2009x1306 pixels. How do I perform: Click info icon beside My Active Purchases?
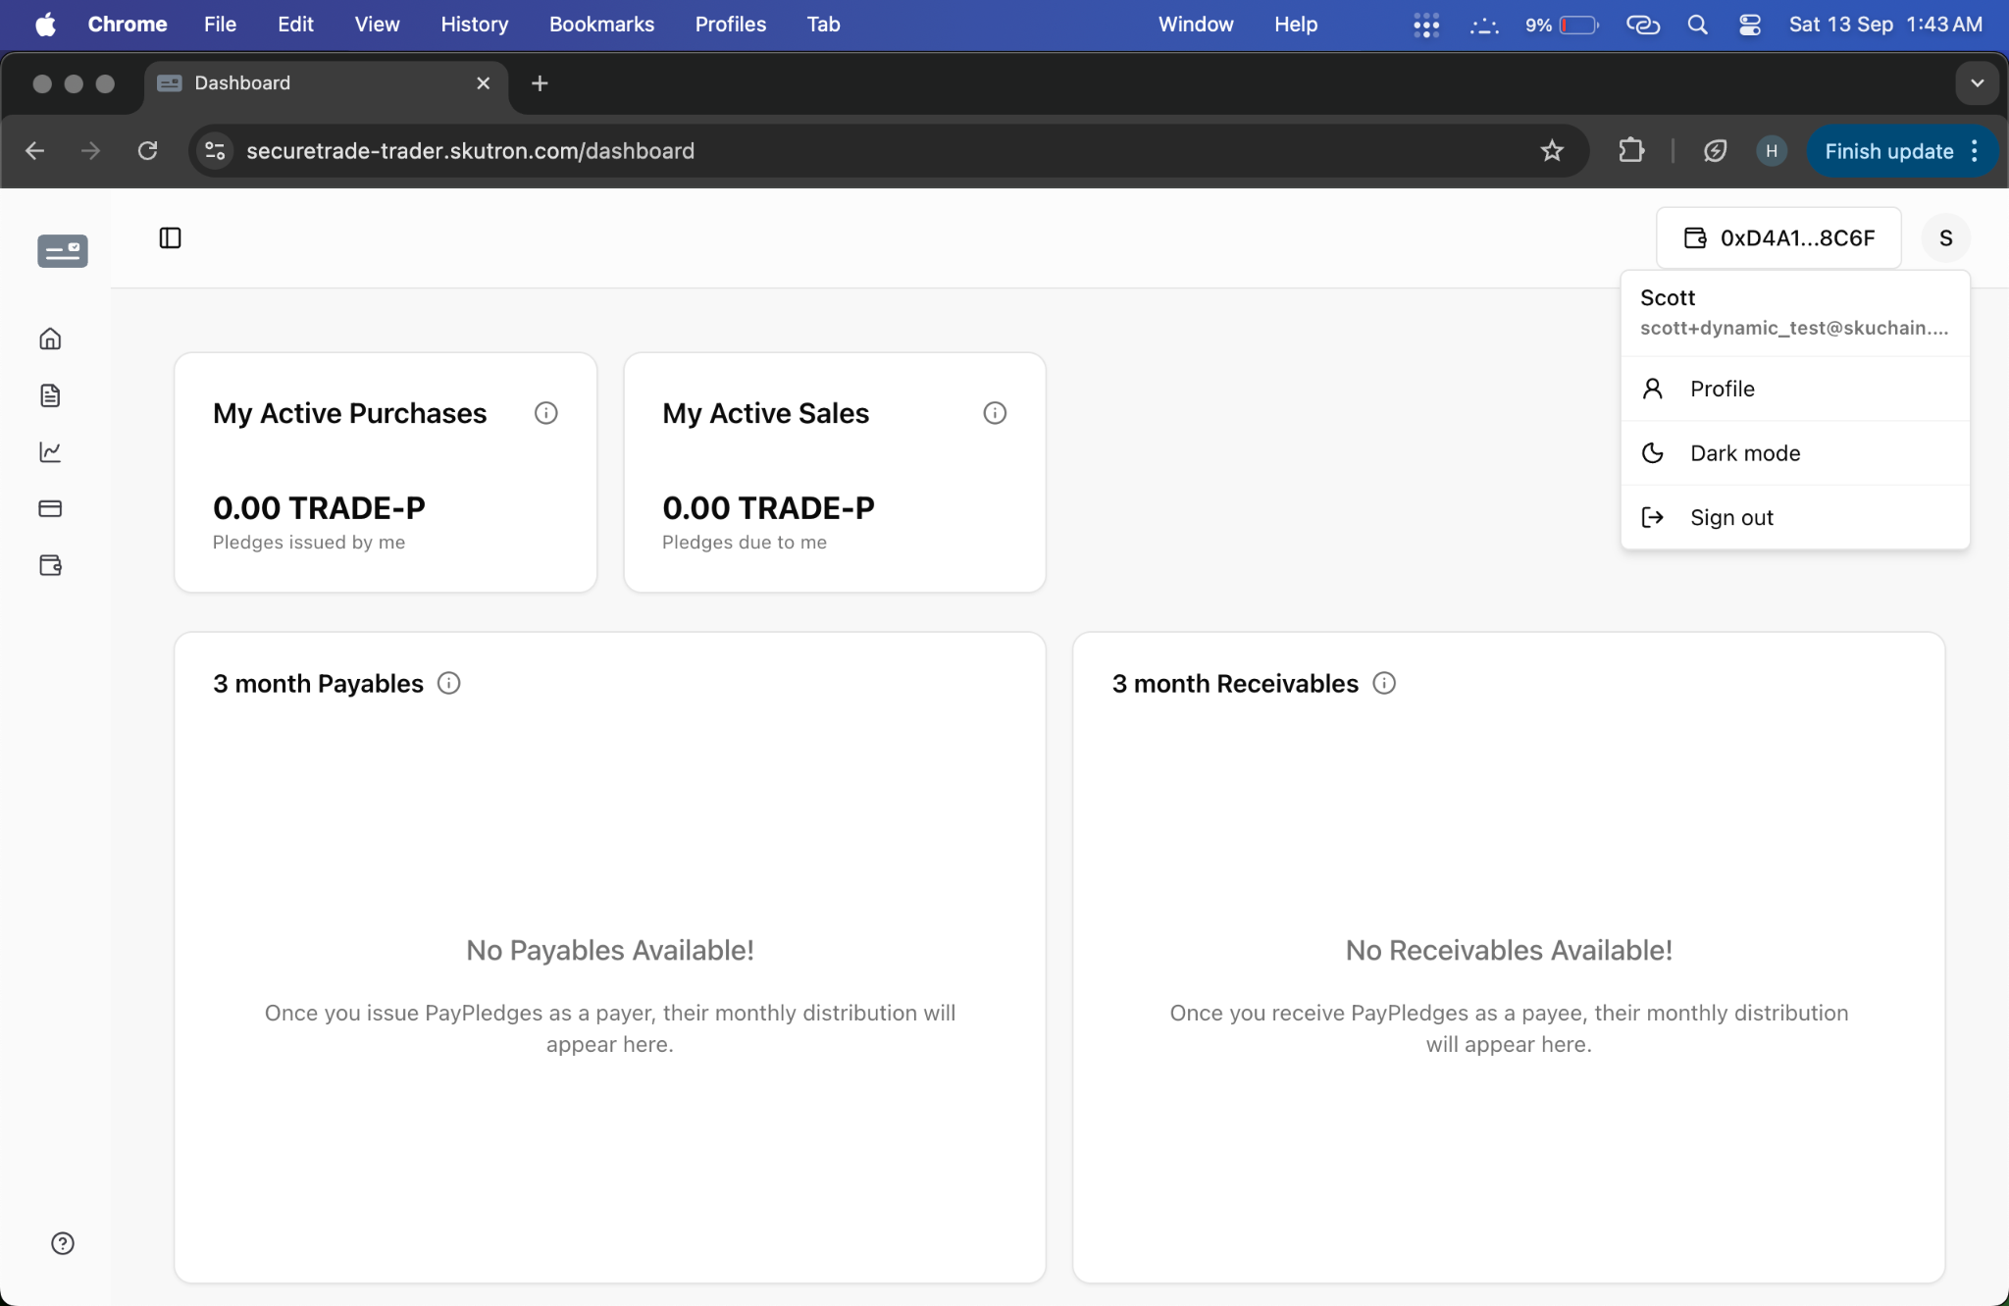(546, 413)
